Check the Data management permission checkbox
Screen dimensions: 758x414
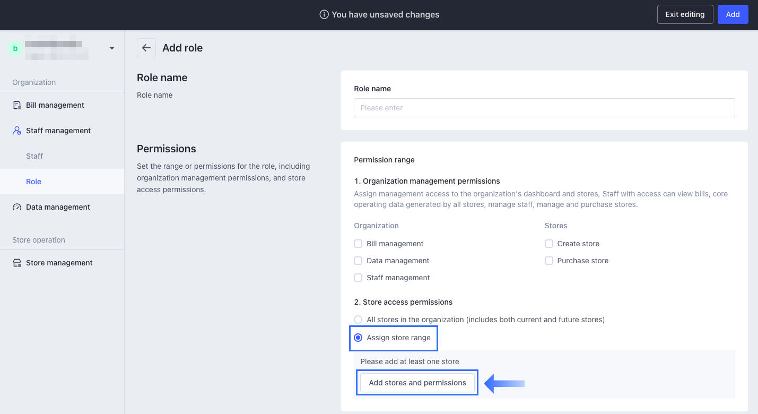pyautogui.click(x=358, y=261)
